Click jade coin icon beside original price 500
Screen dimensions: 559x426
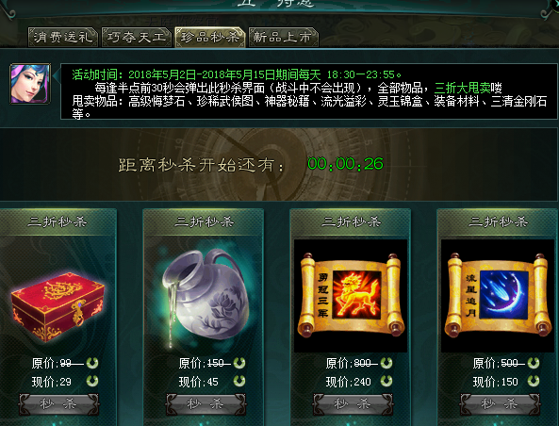pyautogui.click(x=534, y=363)
